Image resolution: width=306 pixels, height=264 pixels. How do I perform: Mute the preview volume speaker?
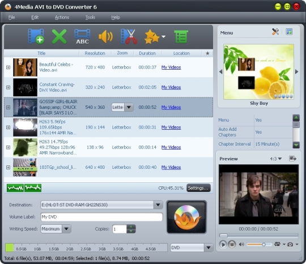(x=241, y=244)
